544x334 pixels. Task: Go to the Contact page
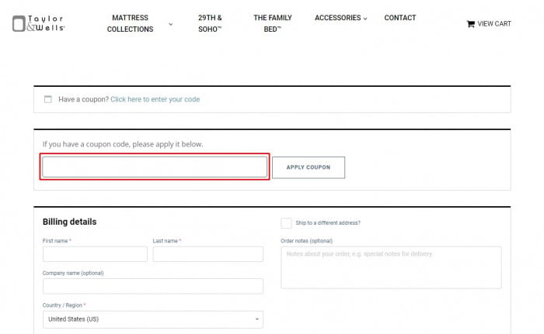pos(400,18)
